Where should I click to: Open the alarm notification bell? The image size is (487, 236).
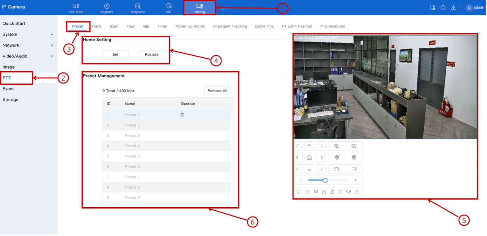443,7
